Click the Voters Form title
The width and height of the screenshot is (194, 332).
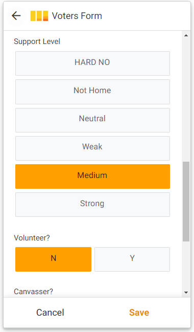tap(77, 16)
